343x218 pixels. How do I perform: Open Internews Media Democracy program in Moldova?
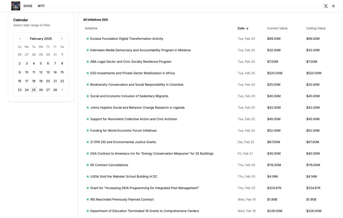[140, 50]
